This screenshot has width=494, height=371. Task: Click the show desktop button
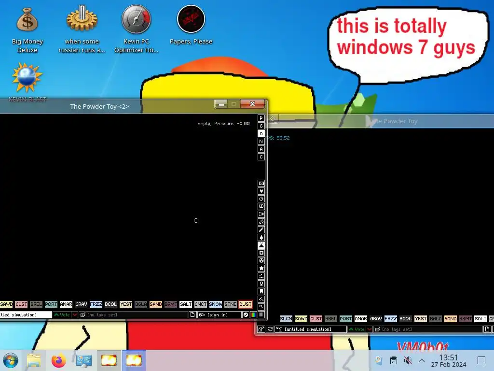click(481, 360)
